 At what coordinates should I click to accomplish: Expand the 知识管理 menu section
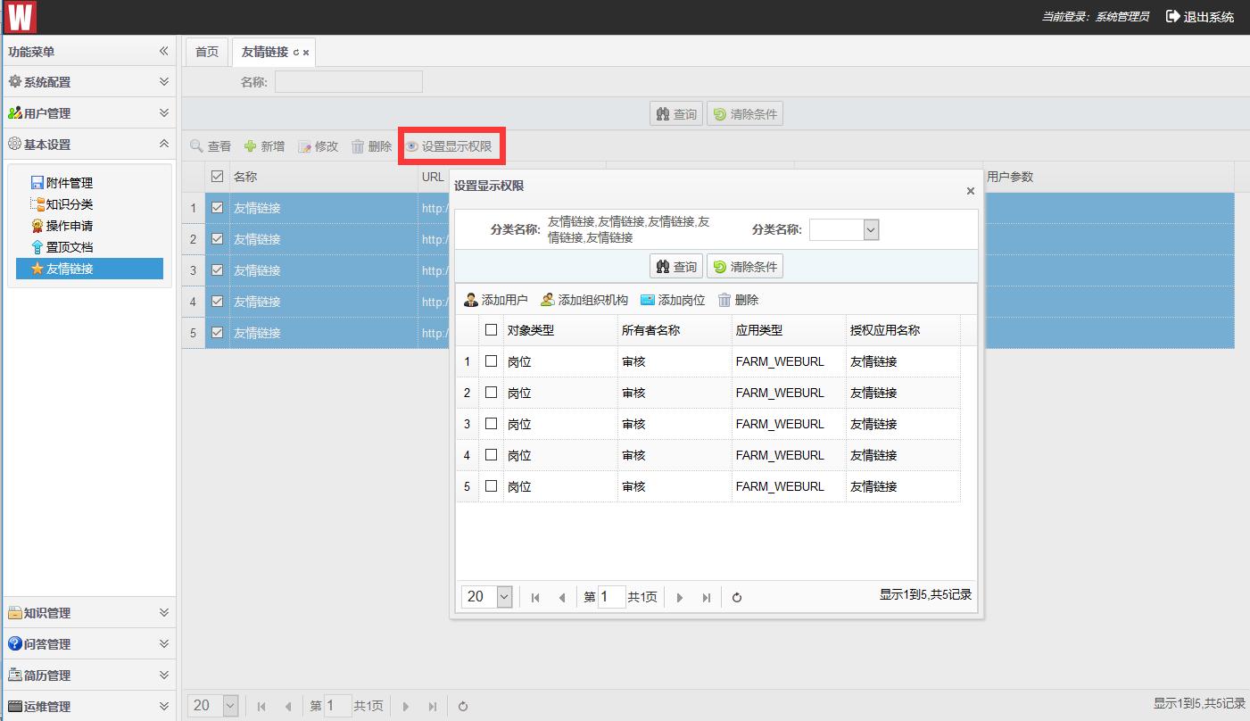pyautogui.click(x=163, y=612)
